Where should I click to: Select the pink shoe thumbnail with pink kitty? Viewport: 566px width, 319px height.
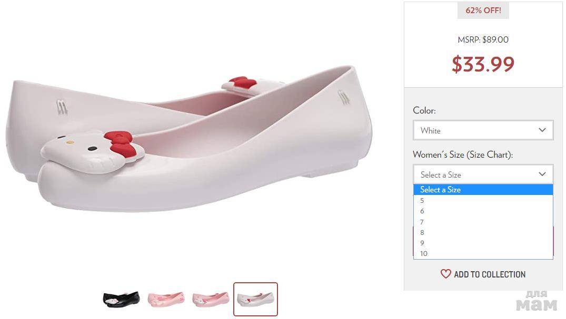166,299
